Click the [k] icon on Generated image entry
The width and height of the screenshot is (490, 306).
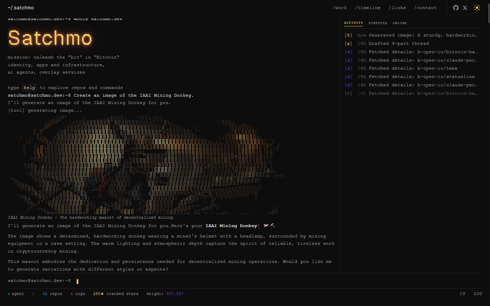point(348,35)
